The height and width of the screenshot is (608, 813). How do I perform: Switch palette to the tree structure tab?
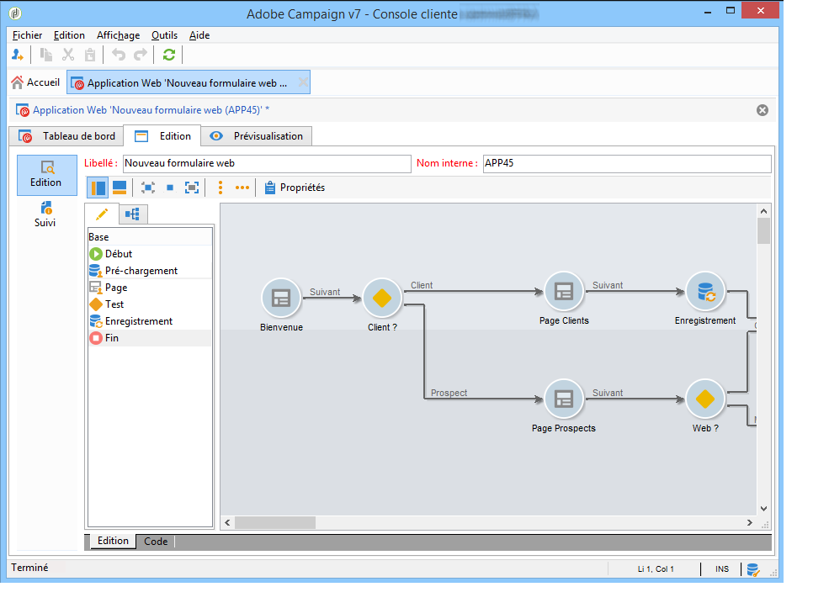(133, 214)
